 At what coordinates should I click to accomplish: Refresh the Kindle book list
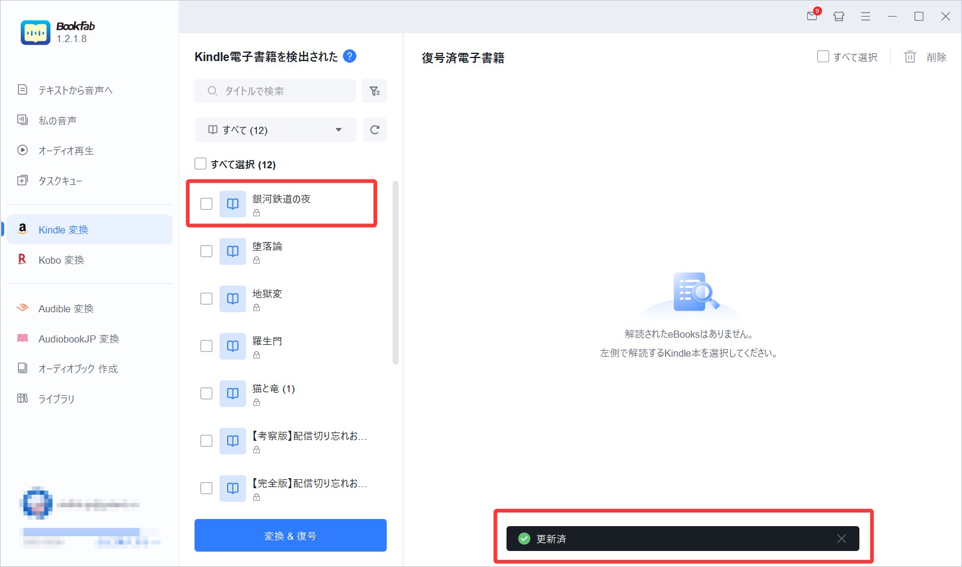pos(374,130)
